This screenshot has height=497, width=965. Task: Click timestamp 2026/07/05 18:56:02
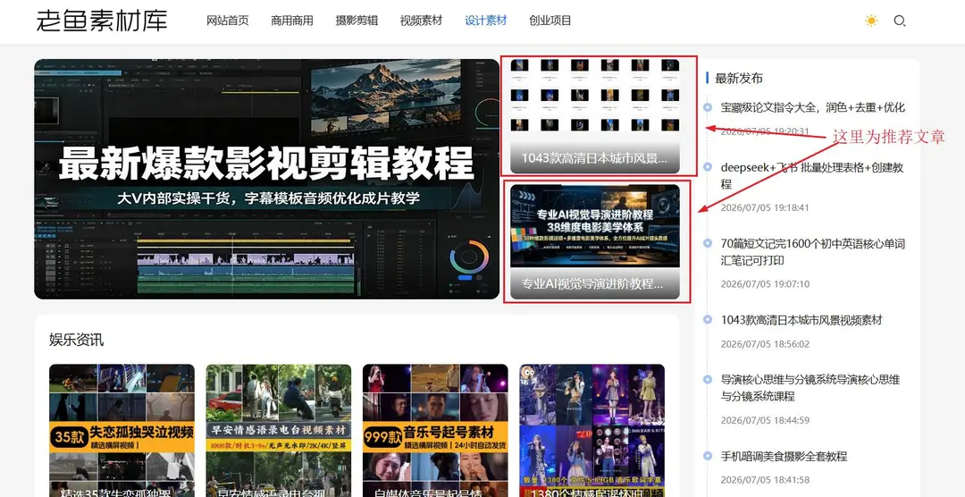[x=765, y=344]
